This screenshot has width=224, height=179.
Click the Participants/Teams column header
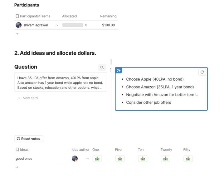point(35,16)
